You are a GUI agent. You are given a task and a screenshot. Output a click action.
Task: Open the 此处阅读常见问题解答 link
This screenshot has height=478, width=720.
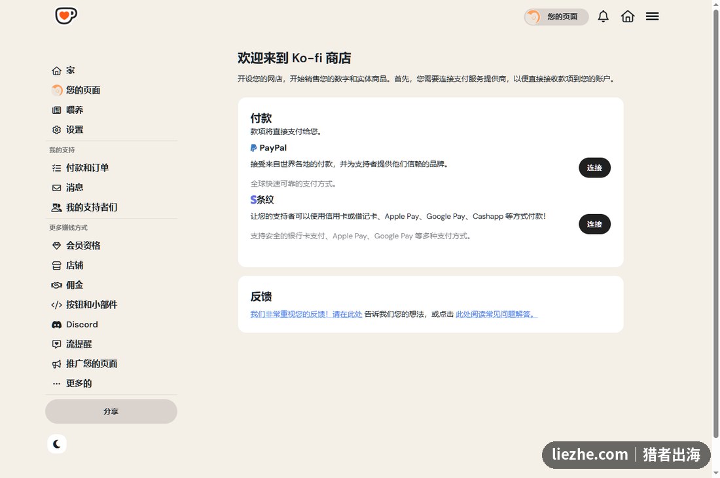[496, 314]
